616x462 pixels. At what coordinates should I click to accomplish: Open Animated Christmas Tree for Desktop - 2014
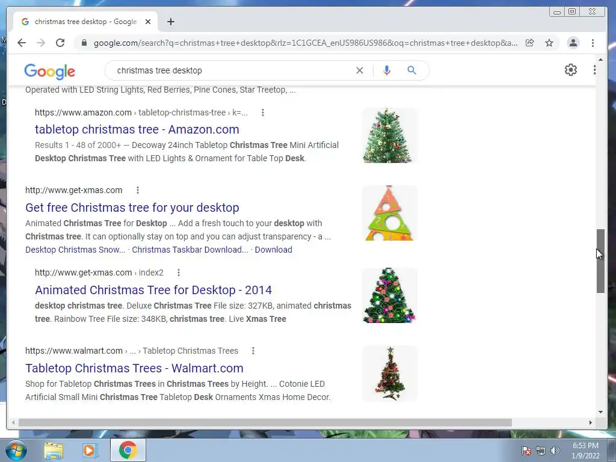(x=153, y=290)
